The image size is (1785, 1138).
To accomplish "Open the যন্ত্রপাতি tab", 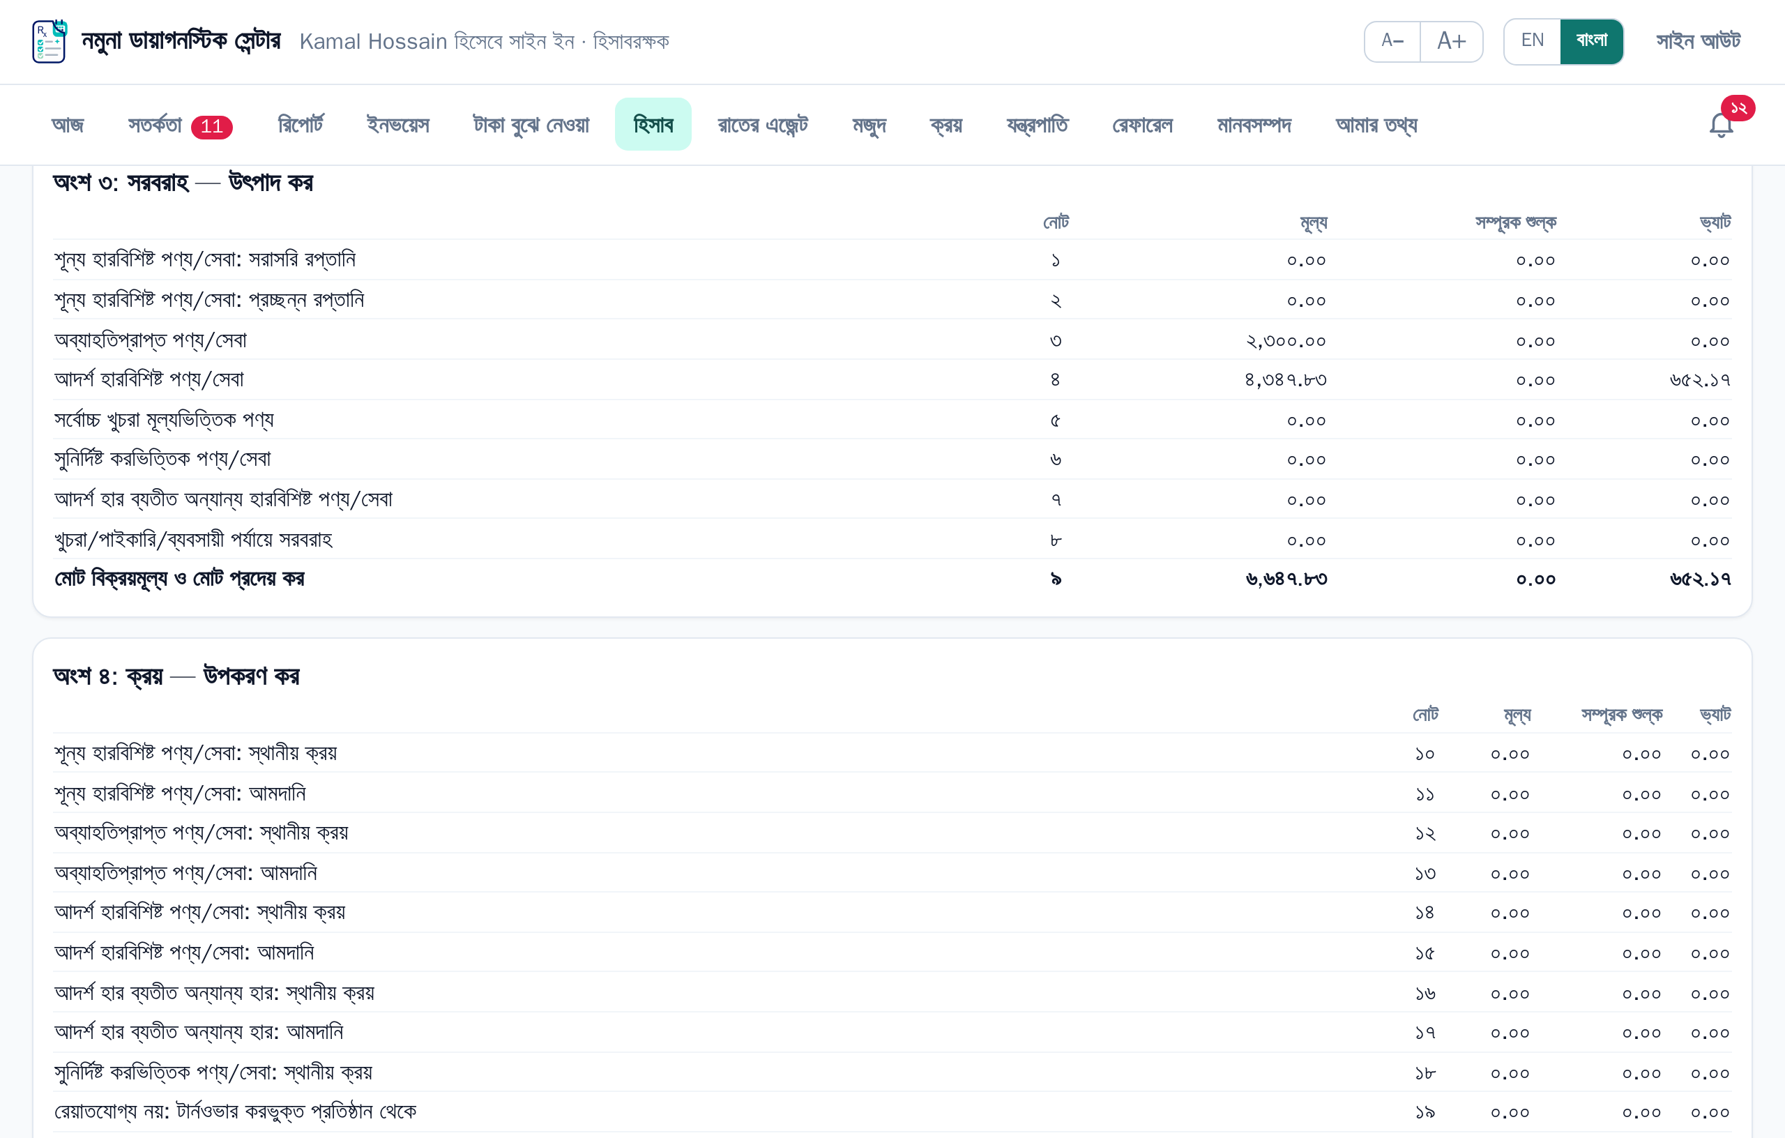I will click(1037, 125).
